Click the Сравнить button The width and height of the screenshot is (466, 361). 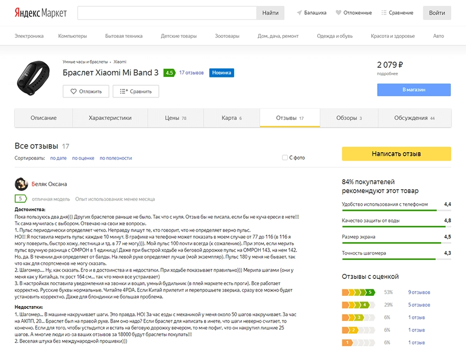point(136,91)
